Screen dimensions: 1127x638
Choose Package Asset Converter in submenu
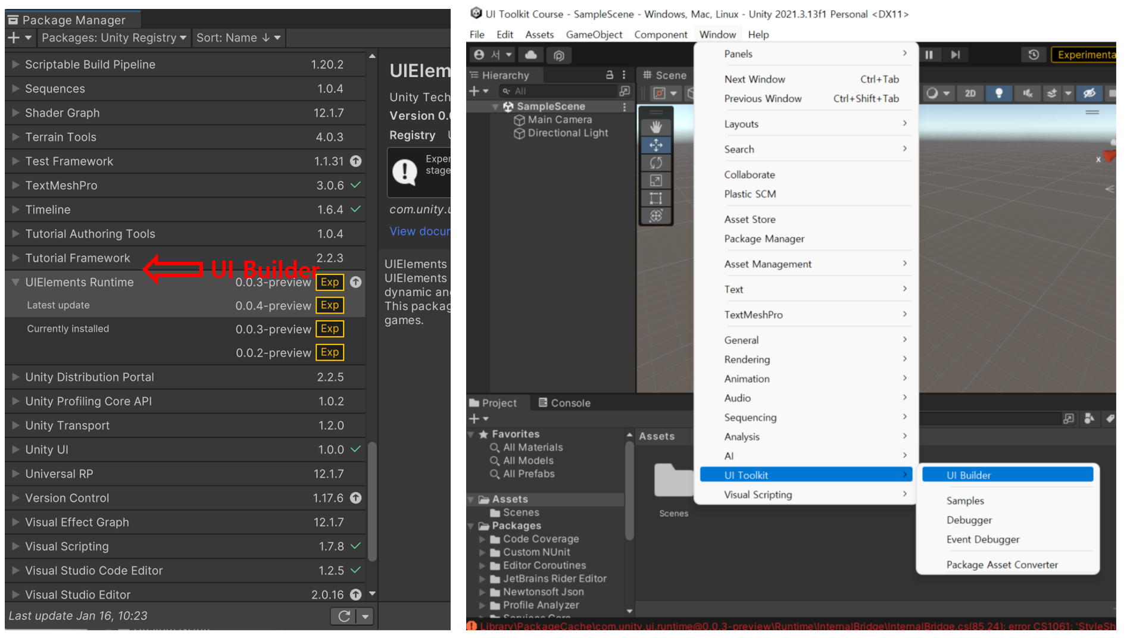1002,565
